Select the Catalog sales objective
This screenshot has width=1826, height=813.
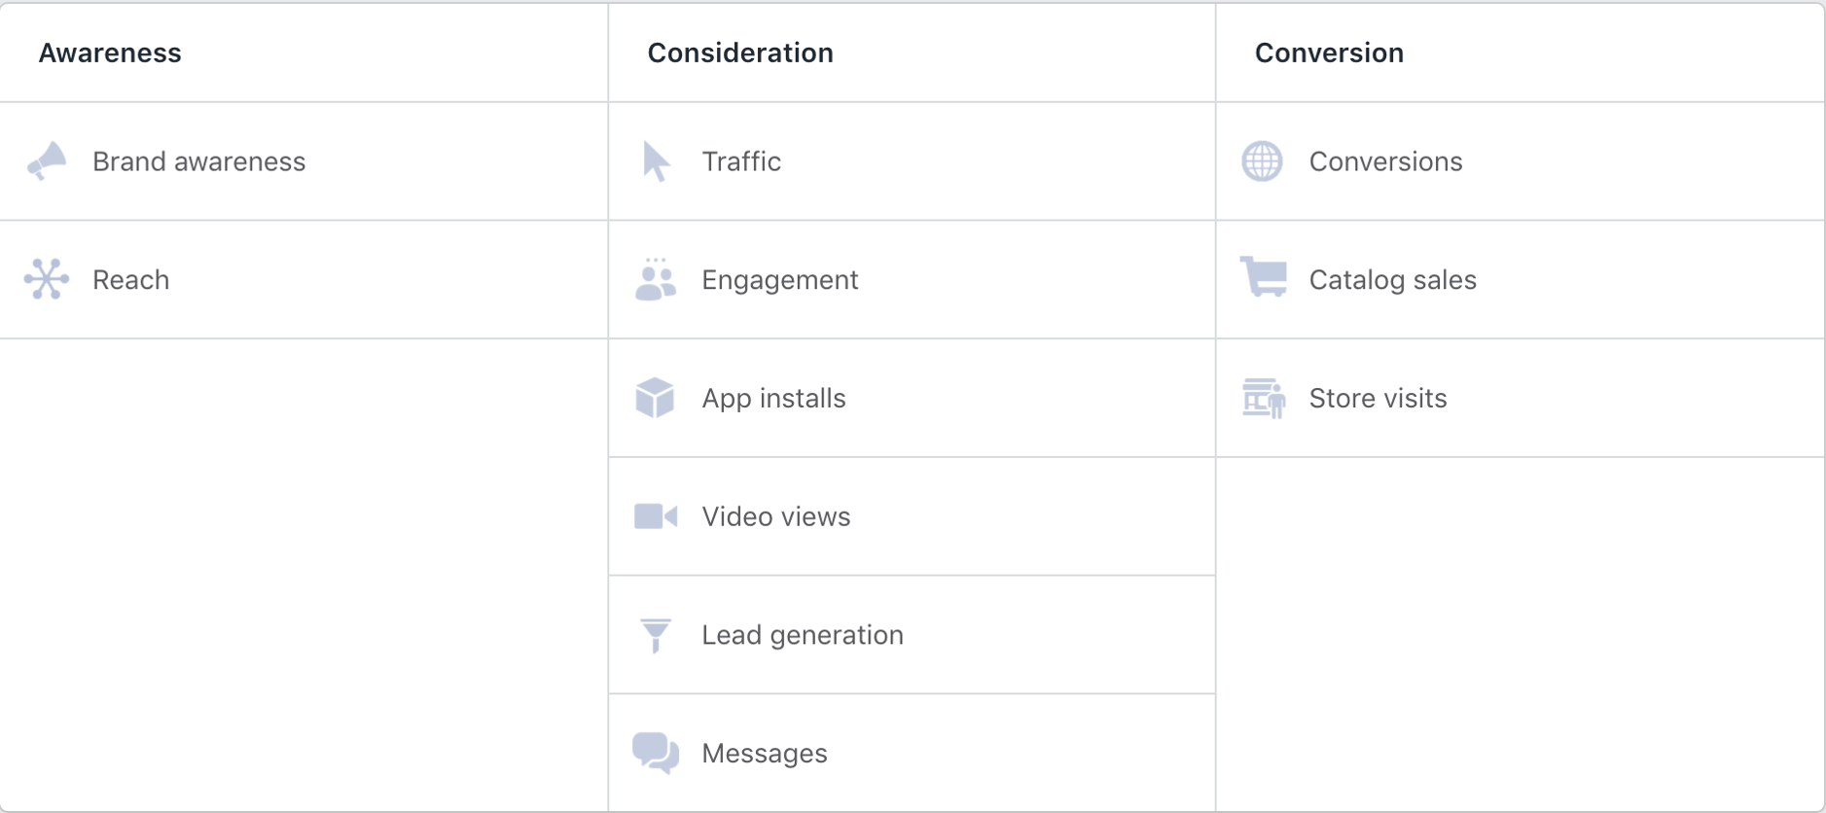[x=1521, y=280]
